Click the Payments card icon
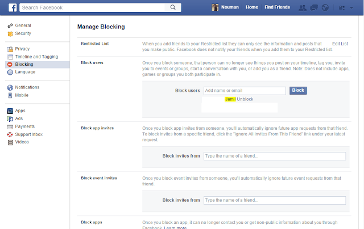364x229 pixels. (10, 127)
